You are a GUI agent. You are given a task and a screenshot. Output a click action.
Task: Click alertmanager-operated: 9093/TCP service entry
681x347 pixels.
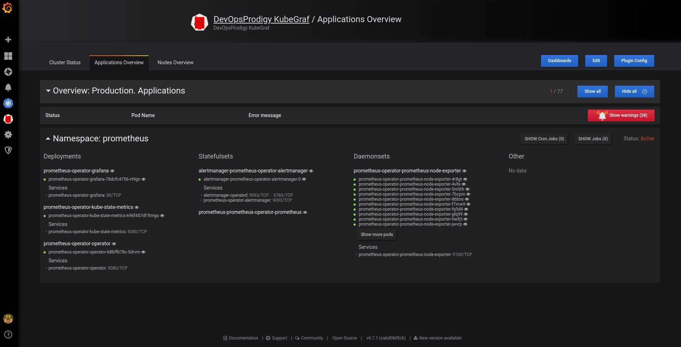pos(236,195)
